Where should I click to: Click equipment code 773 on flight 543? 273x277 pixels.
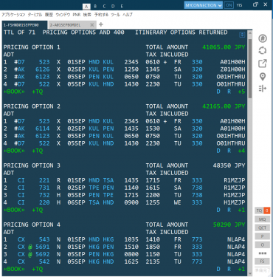[197, 239]
